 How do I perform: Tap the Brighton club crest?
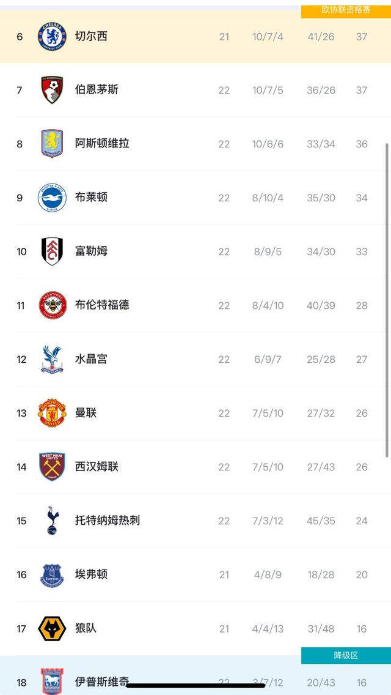point(53,198)
